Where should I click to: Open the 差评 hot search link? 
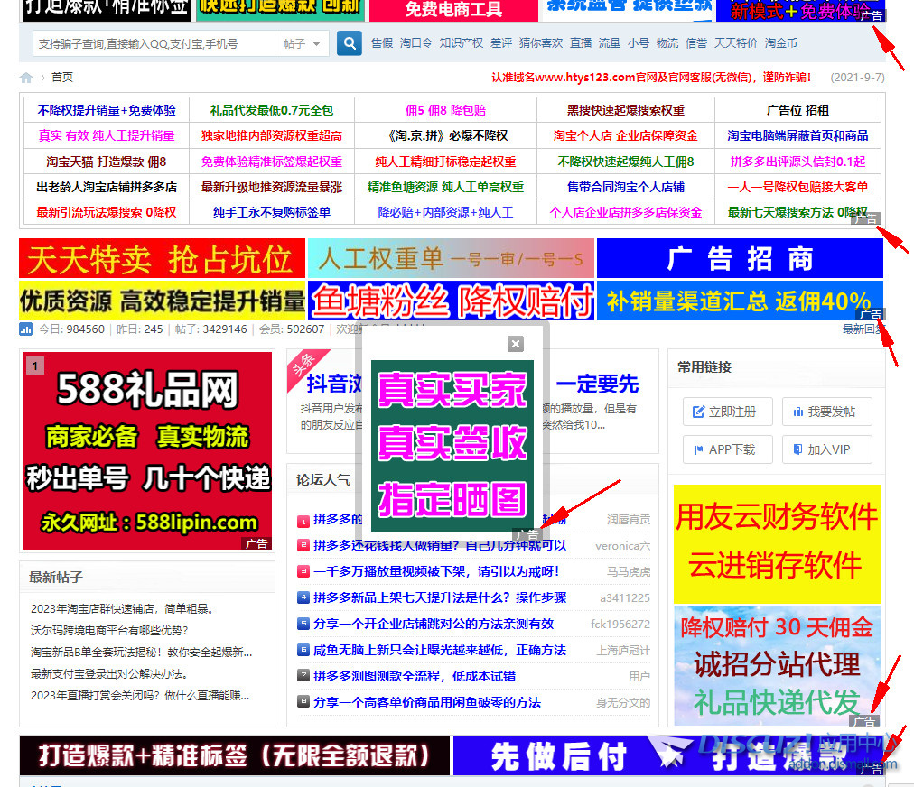501,43
